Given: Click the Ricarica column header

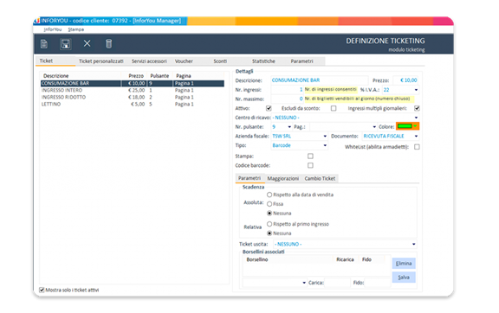Looking at the screenshot, I should tap(346, 259).
